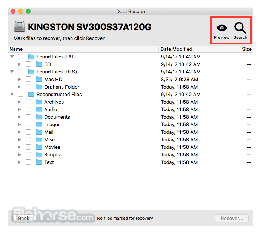Viewport: 260px width, 234px height.
Task: Click the Mail folder icon
Action: tap(39, 132)
